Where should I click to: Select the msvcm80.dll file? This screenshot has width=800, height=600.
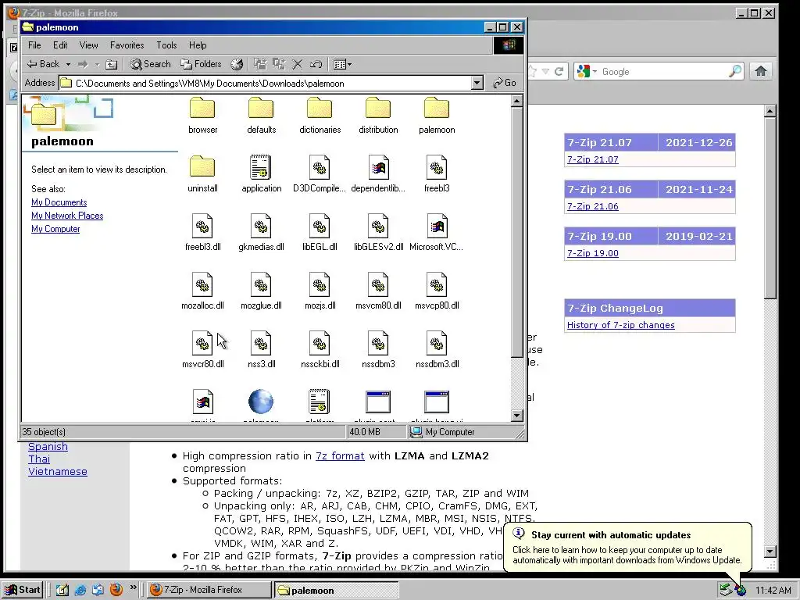[x=378, y=292]
